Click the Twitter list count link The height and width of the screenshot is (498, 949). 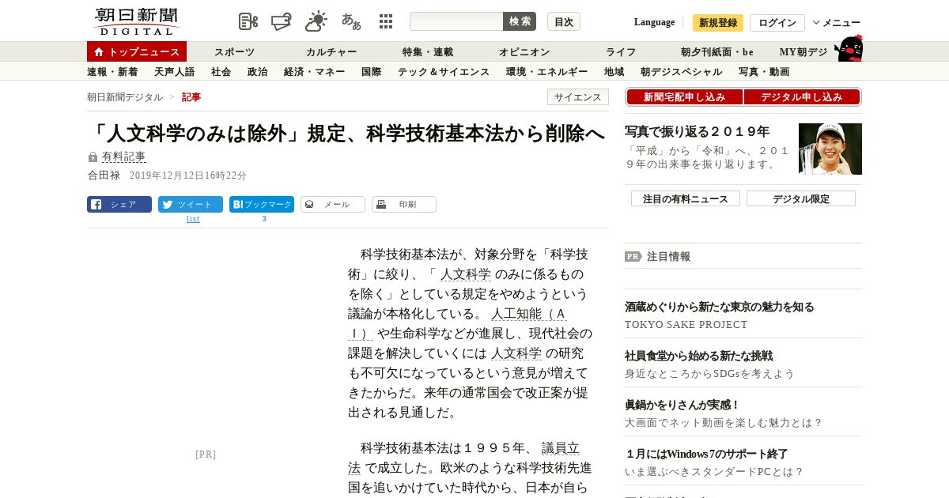pyautogui.click(x=193, y=219)
